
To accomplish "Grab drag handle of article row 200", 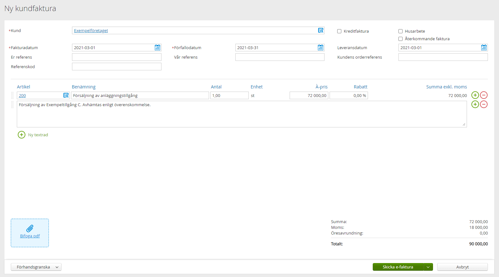I will pos(12,95).
